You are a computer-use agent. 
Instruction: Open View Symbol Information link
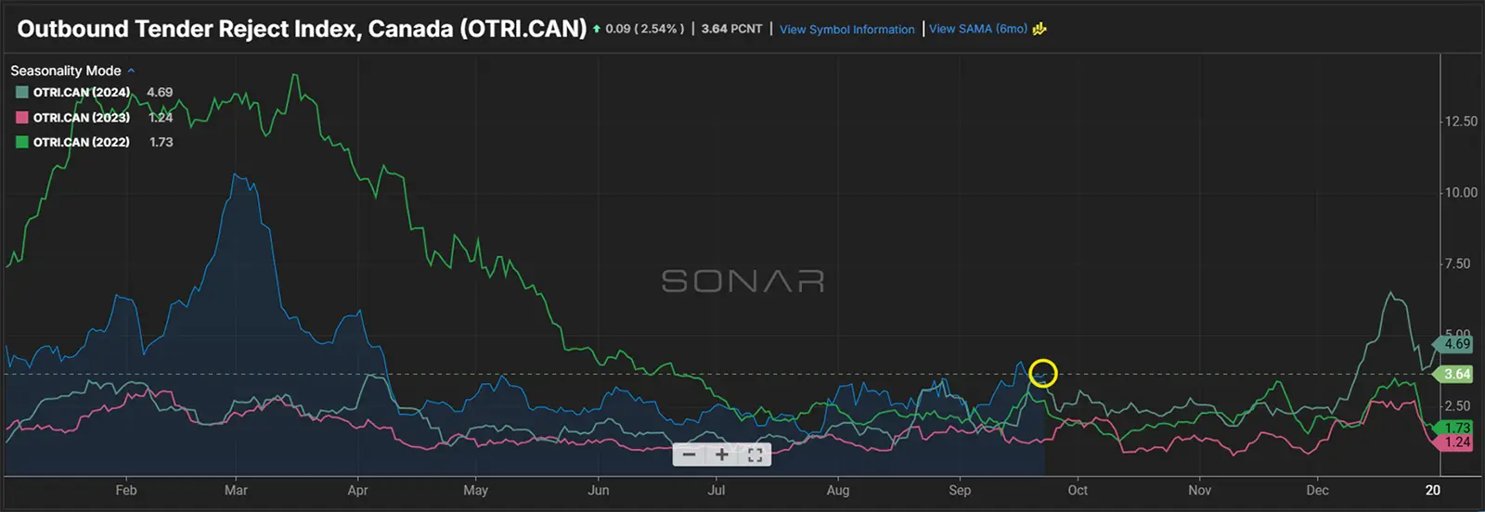coord(846,29)
